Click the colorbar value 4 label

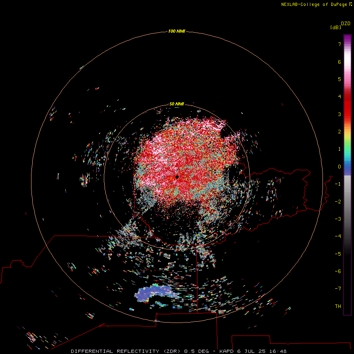tap(339, 97)
